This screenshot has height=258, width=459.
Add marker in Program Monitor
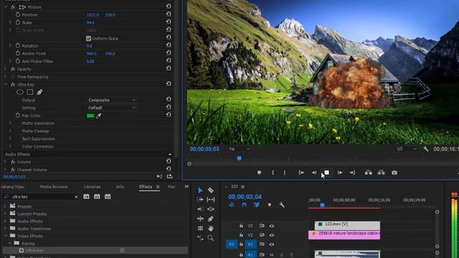[259, 173]
